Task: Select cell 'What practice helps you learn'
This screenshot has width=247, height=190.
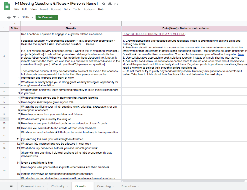Action: tap(71, 91)
